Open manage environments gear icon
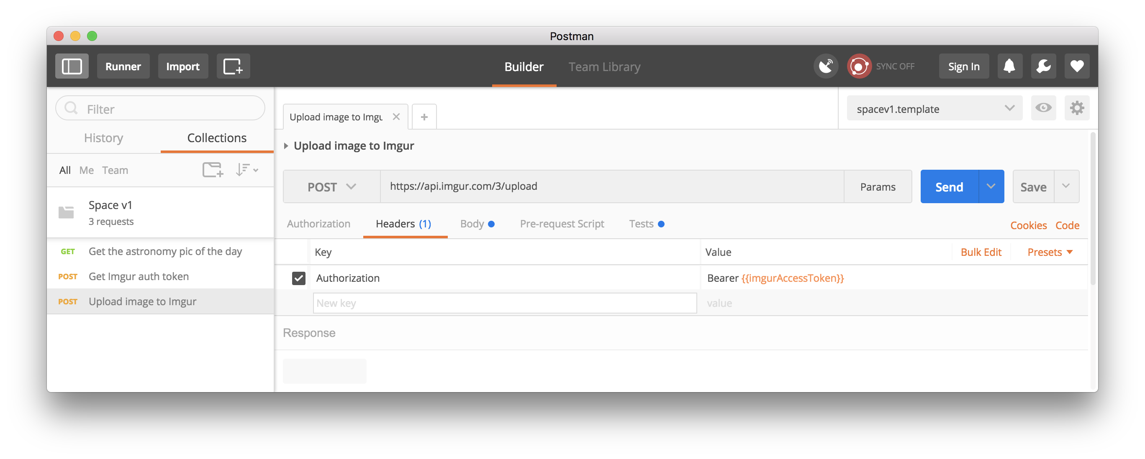Image resolution: width=1145 pixels, height=459 pixels. pos(1076,108)
